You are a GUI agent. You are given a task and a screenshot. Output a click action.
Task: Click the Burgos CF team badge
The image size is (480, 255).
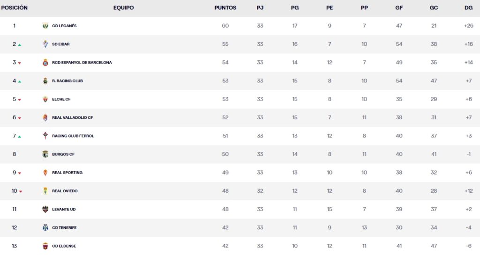click(45, 154)
